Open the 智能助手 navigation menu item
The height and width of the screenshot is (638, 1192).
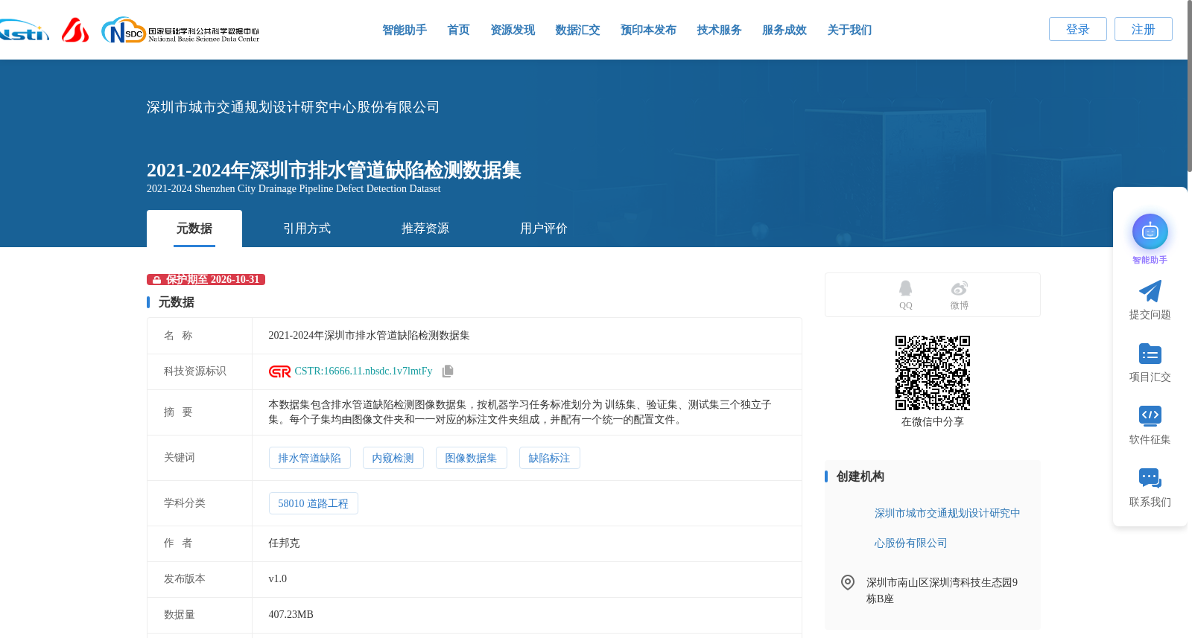click(x=405, y=30)
